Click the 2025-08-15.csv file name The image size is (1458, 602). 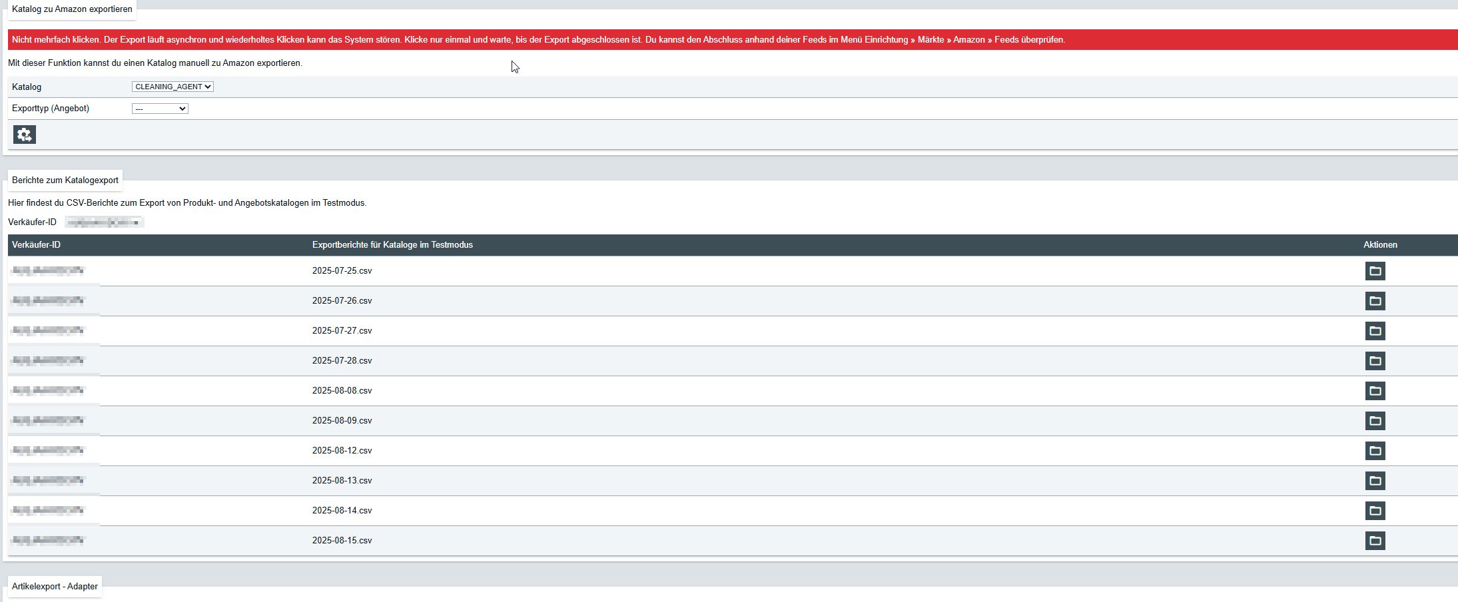tap(342, 541)
